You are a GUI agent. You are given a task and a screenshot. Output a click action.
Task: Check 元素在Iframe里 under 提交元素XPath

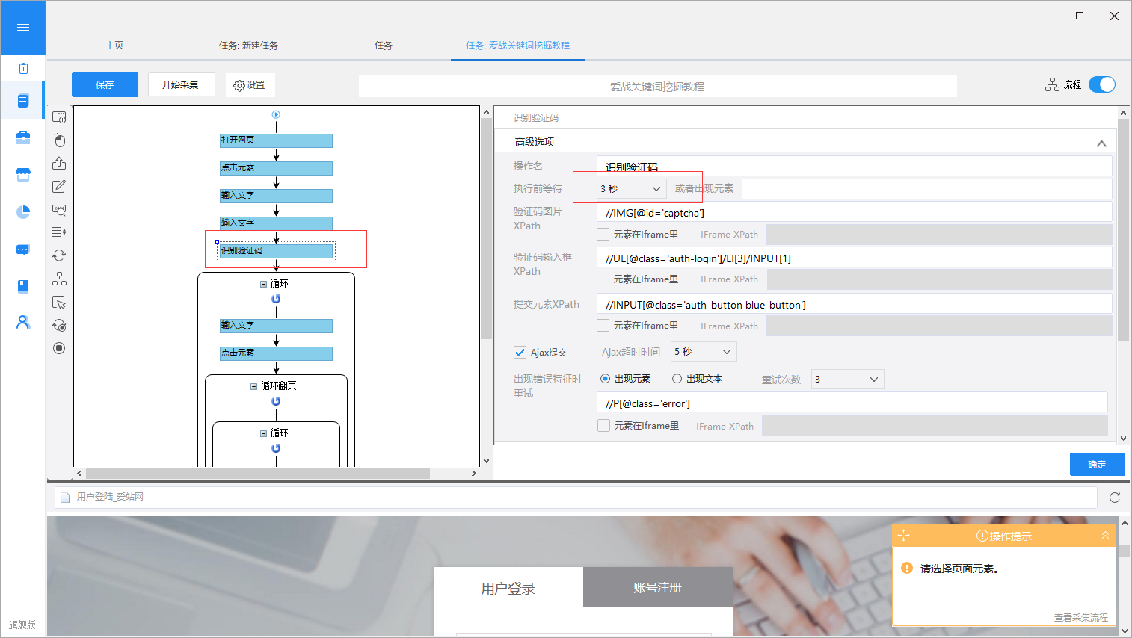point(603,326)
